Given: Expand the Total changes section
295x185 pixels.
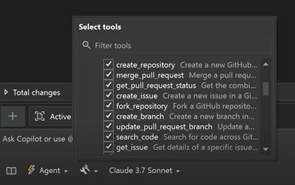Looking at the screenshot, I should pyautogui.click(x=6, y=93).
